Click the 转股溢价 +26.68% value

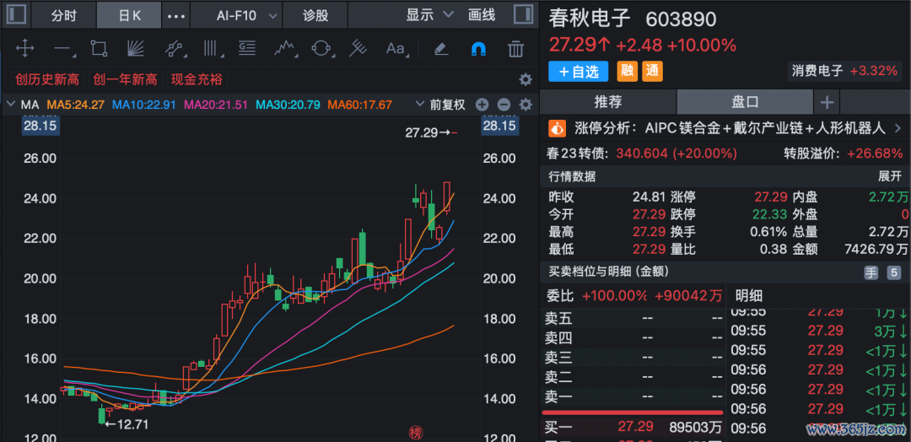(875, 154)
